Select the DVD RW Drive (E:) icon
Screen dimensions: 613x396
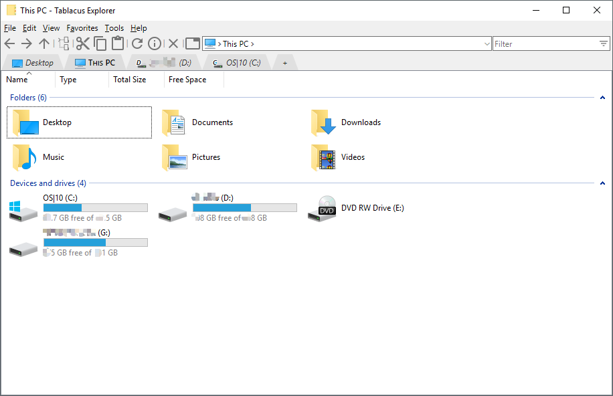(x=322, y=209)
